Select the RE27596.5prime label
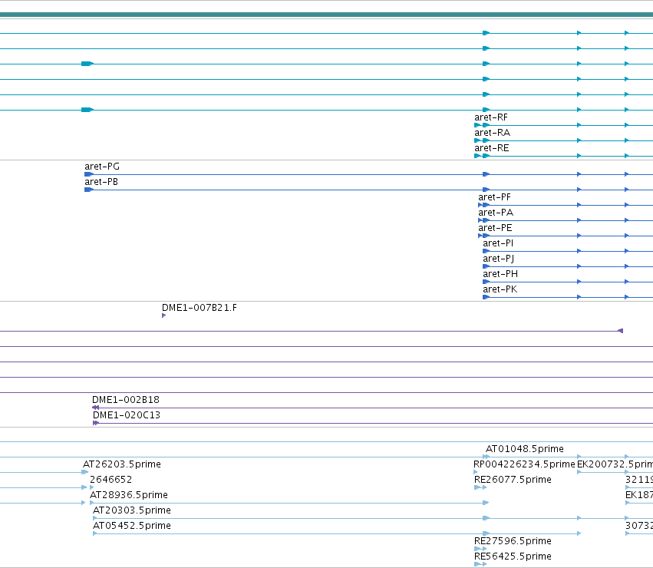This screenshot has width=653, height=568. coord(513,541)
